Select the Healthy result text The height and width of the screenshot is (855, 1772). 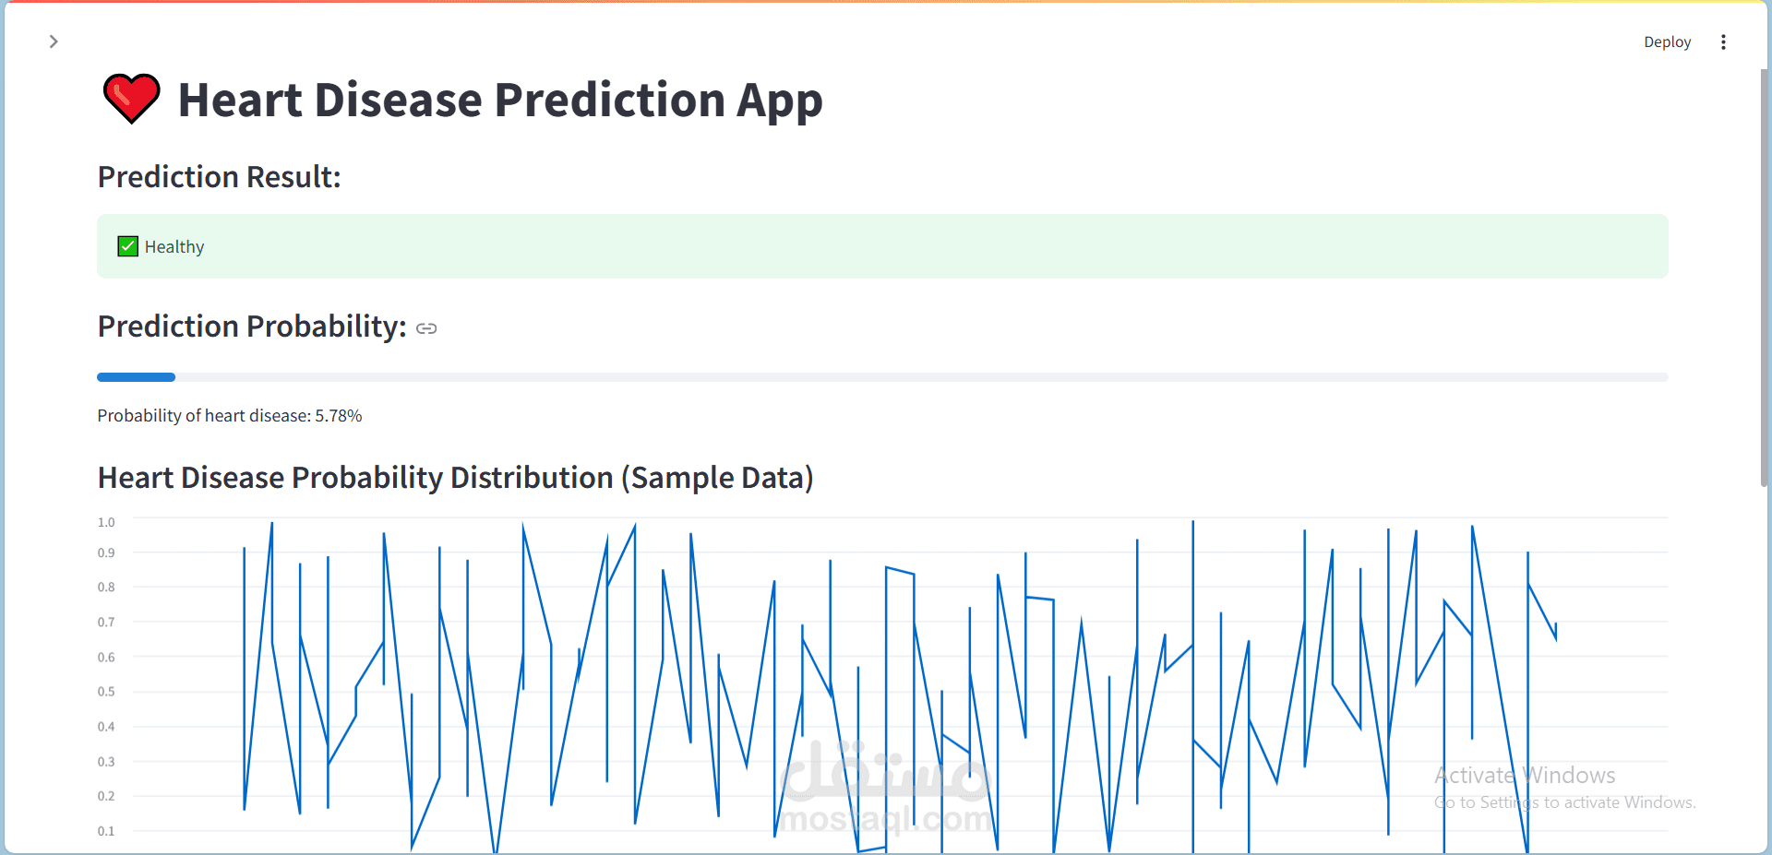coord(174,247)
